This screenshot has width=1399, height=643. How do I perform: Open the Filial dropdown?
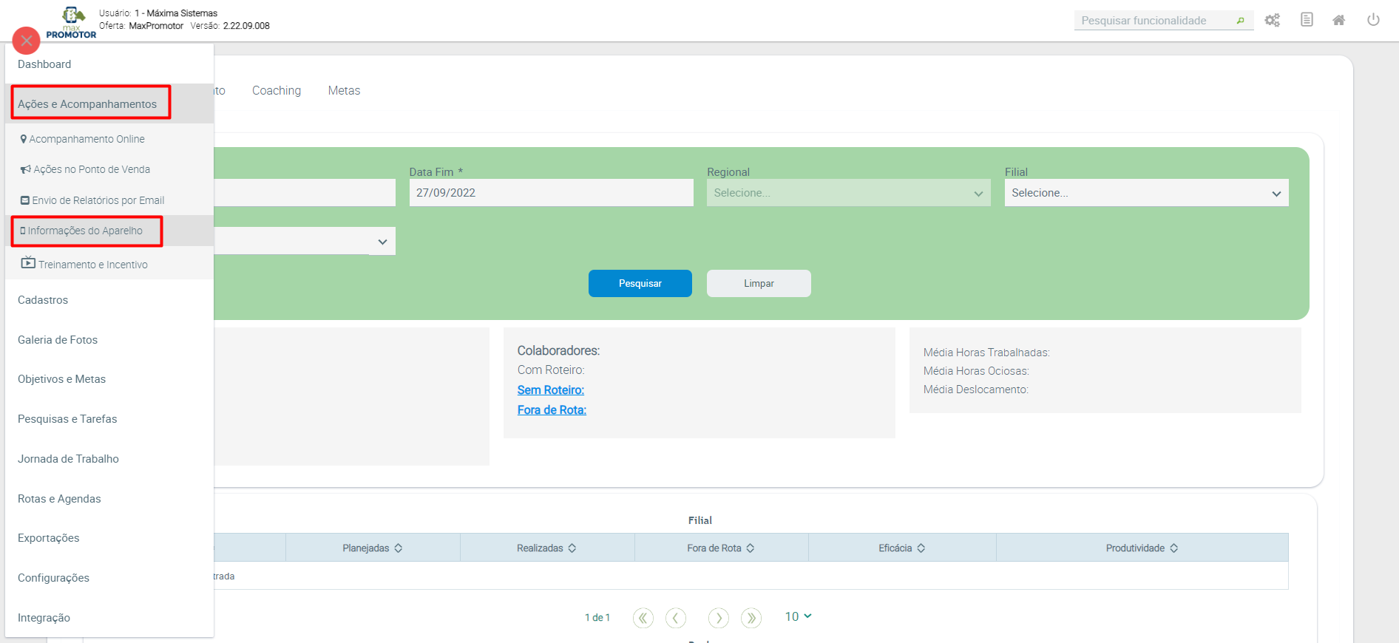1146,193
